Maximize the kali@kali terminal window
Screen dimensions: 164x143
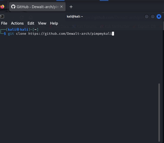pyautogui.click(x=153, y=16)
